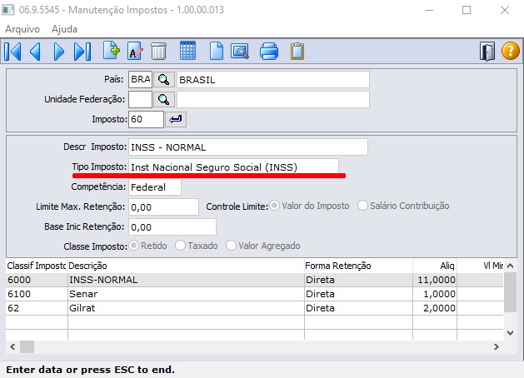Screen dimensions: 524x378
Task: Click the Base Inic Retenção field
Action: coord(172,227)
